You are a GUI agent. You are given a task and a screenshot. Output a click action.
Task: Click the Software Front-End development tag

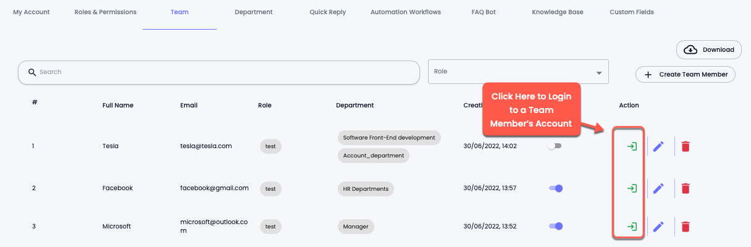click(x=389, y=138)
